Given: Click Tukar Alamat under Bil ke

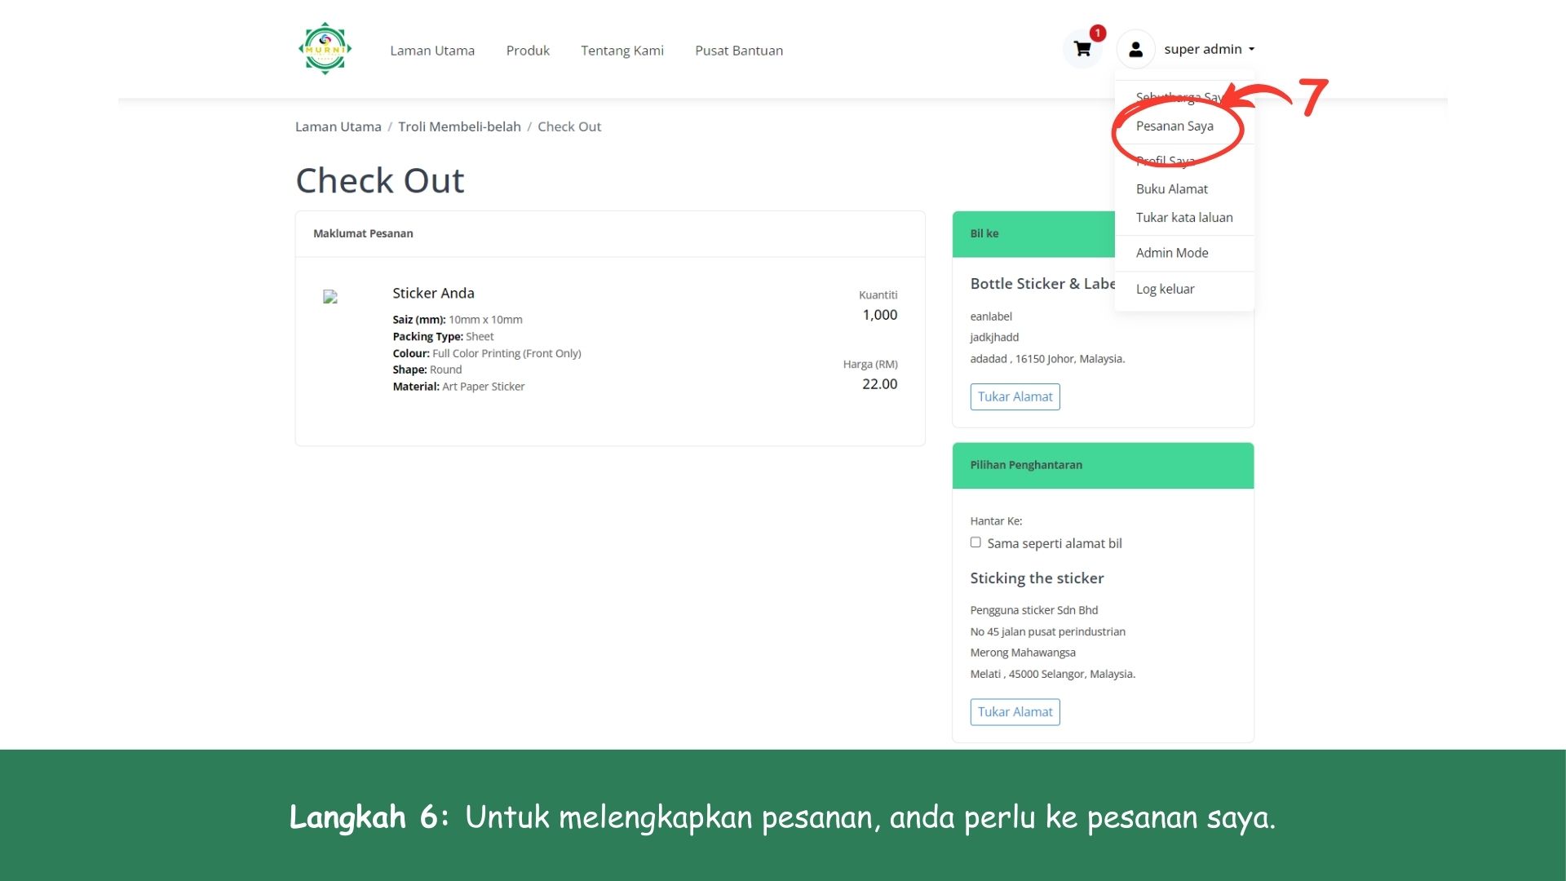Looking at the screenshot, I should (x=1015, y=396).
